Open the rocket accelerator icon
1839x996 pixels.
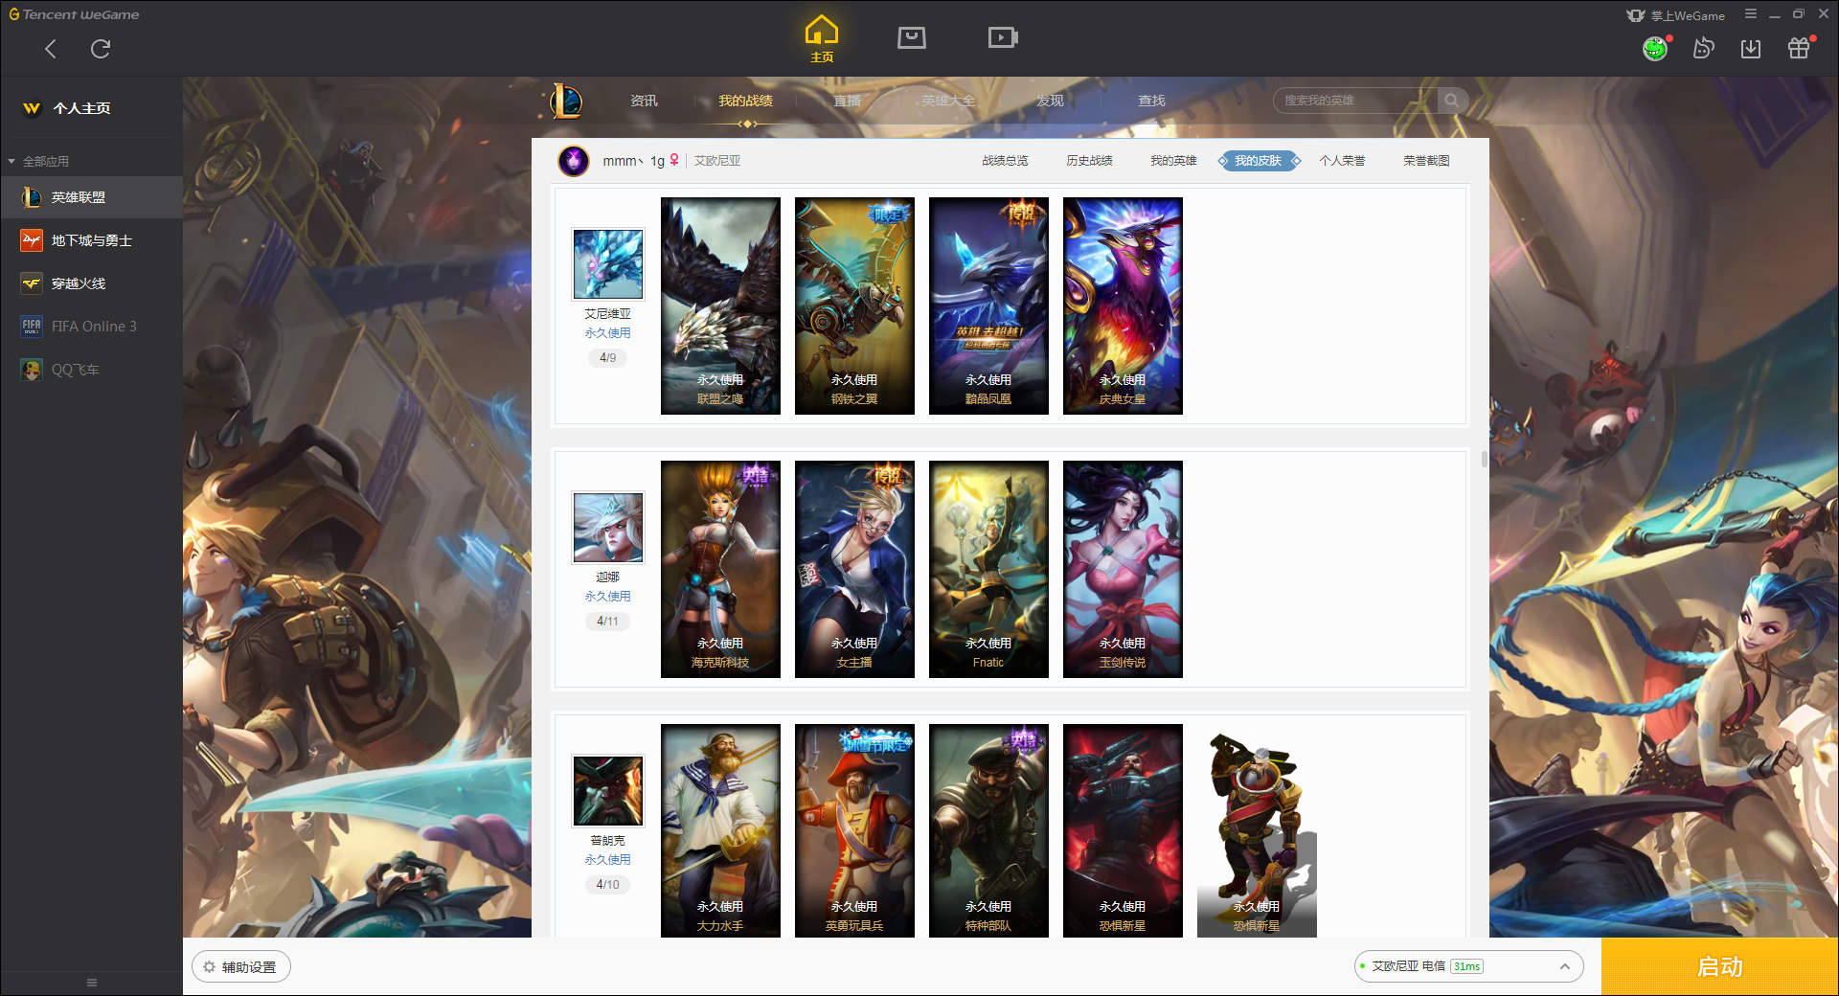tap(1703, 48)
